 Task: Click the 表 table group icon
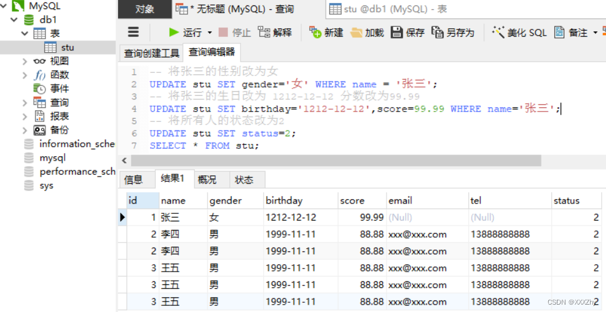(x=39, y=34)
